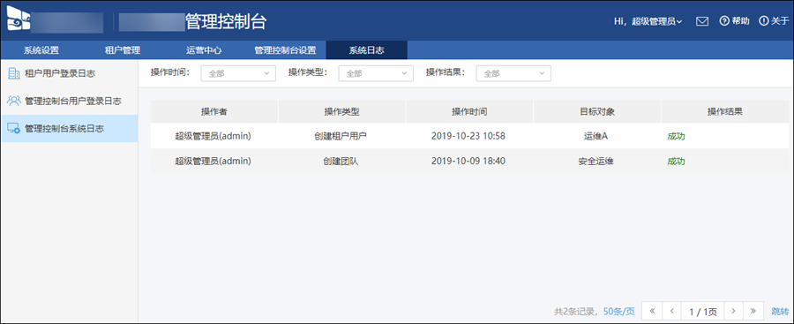This screenshot has height=324, width=794.
Task: Switch to 系统设置 tab
Action: [x=41, y=50]
